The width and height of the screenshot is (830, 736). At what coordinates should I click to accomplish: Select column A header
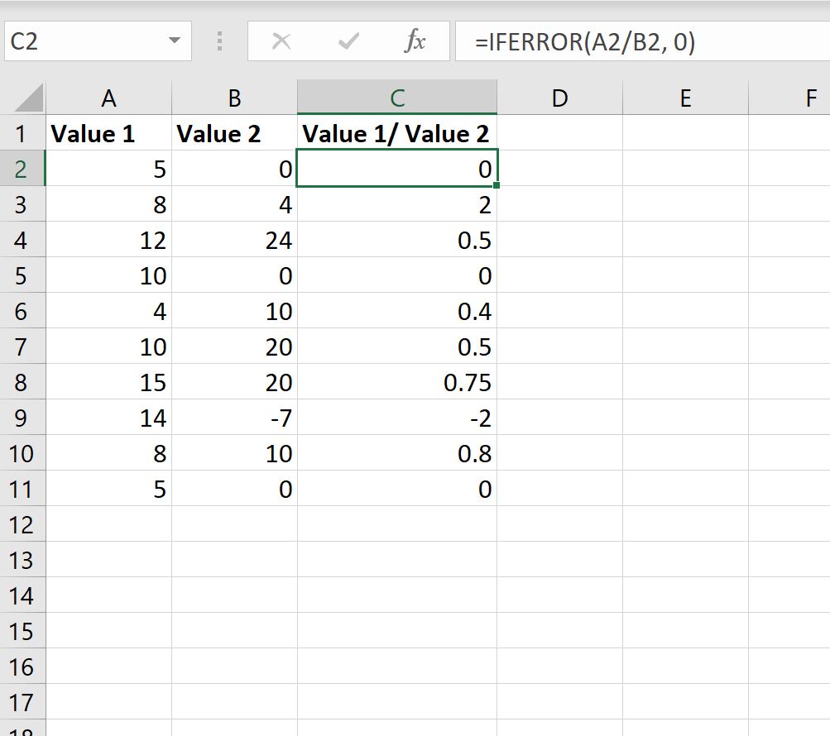coord(108,98)
